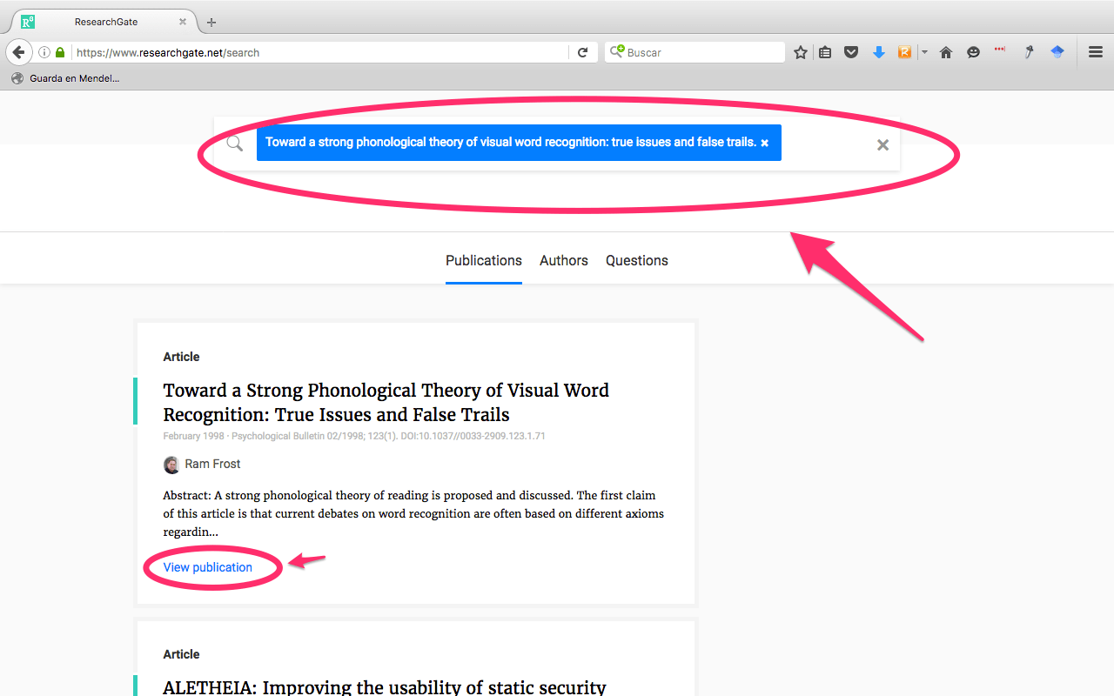Image resolution: width=1114 pixels, height=696 pixels.
Task: Reload the current page
Action: pyautogui.click(x=583, y=52)
